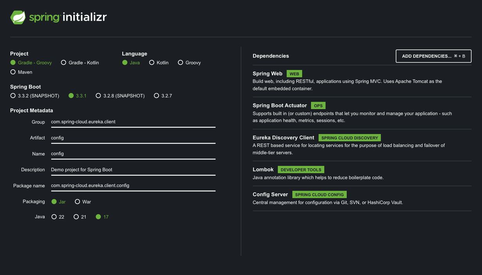Choose the Maven project type

[22, 72]
